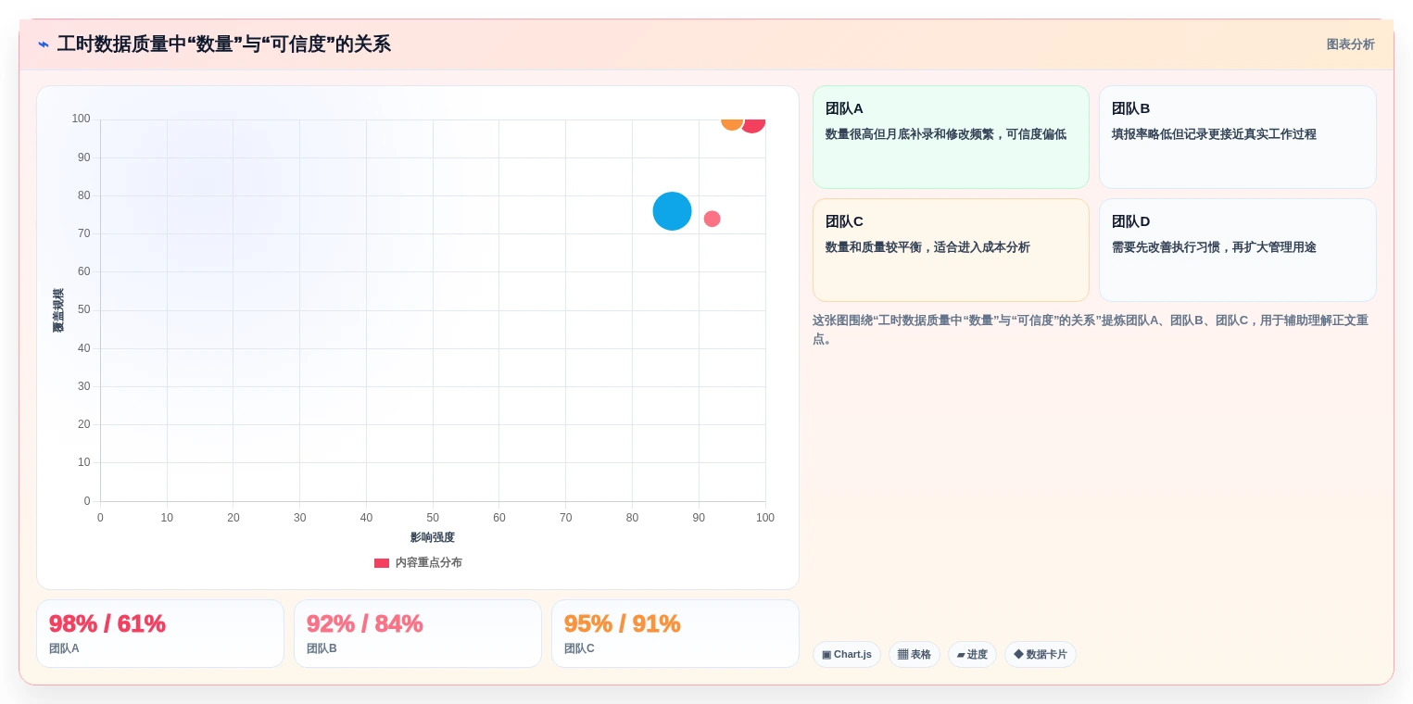This screenshot has width=1413, height=704.
Task: Click the 影响强度 x-axis title
Action: pos(433,537)
